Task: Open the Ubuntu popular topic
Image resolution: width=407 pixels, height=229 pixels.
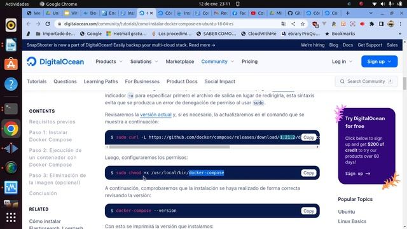Action: (346, 212)
